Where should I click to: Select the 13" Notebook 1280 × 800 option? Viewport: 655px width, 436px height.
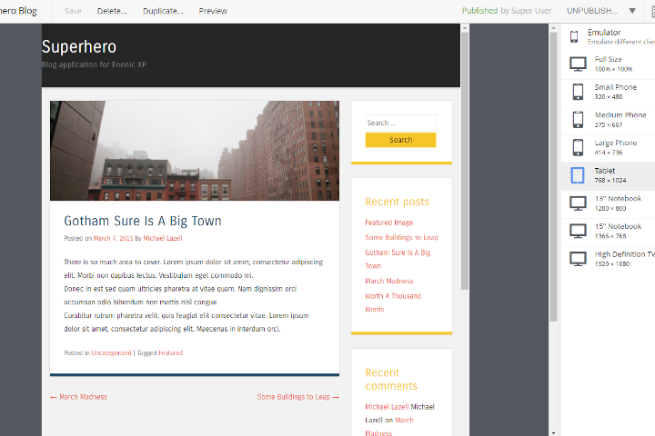click(x=609, y=203)
